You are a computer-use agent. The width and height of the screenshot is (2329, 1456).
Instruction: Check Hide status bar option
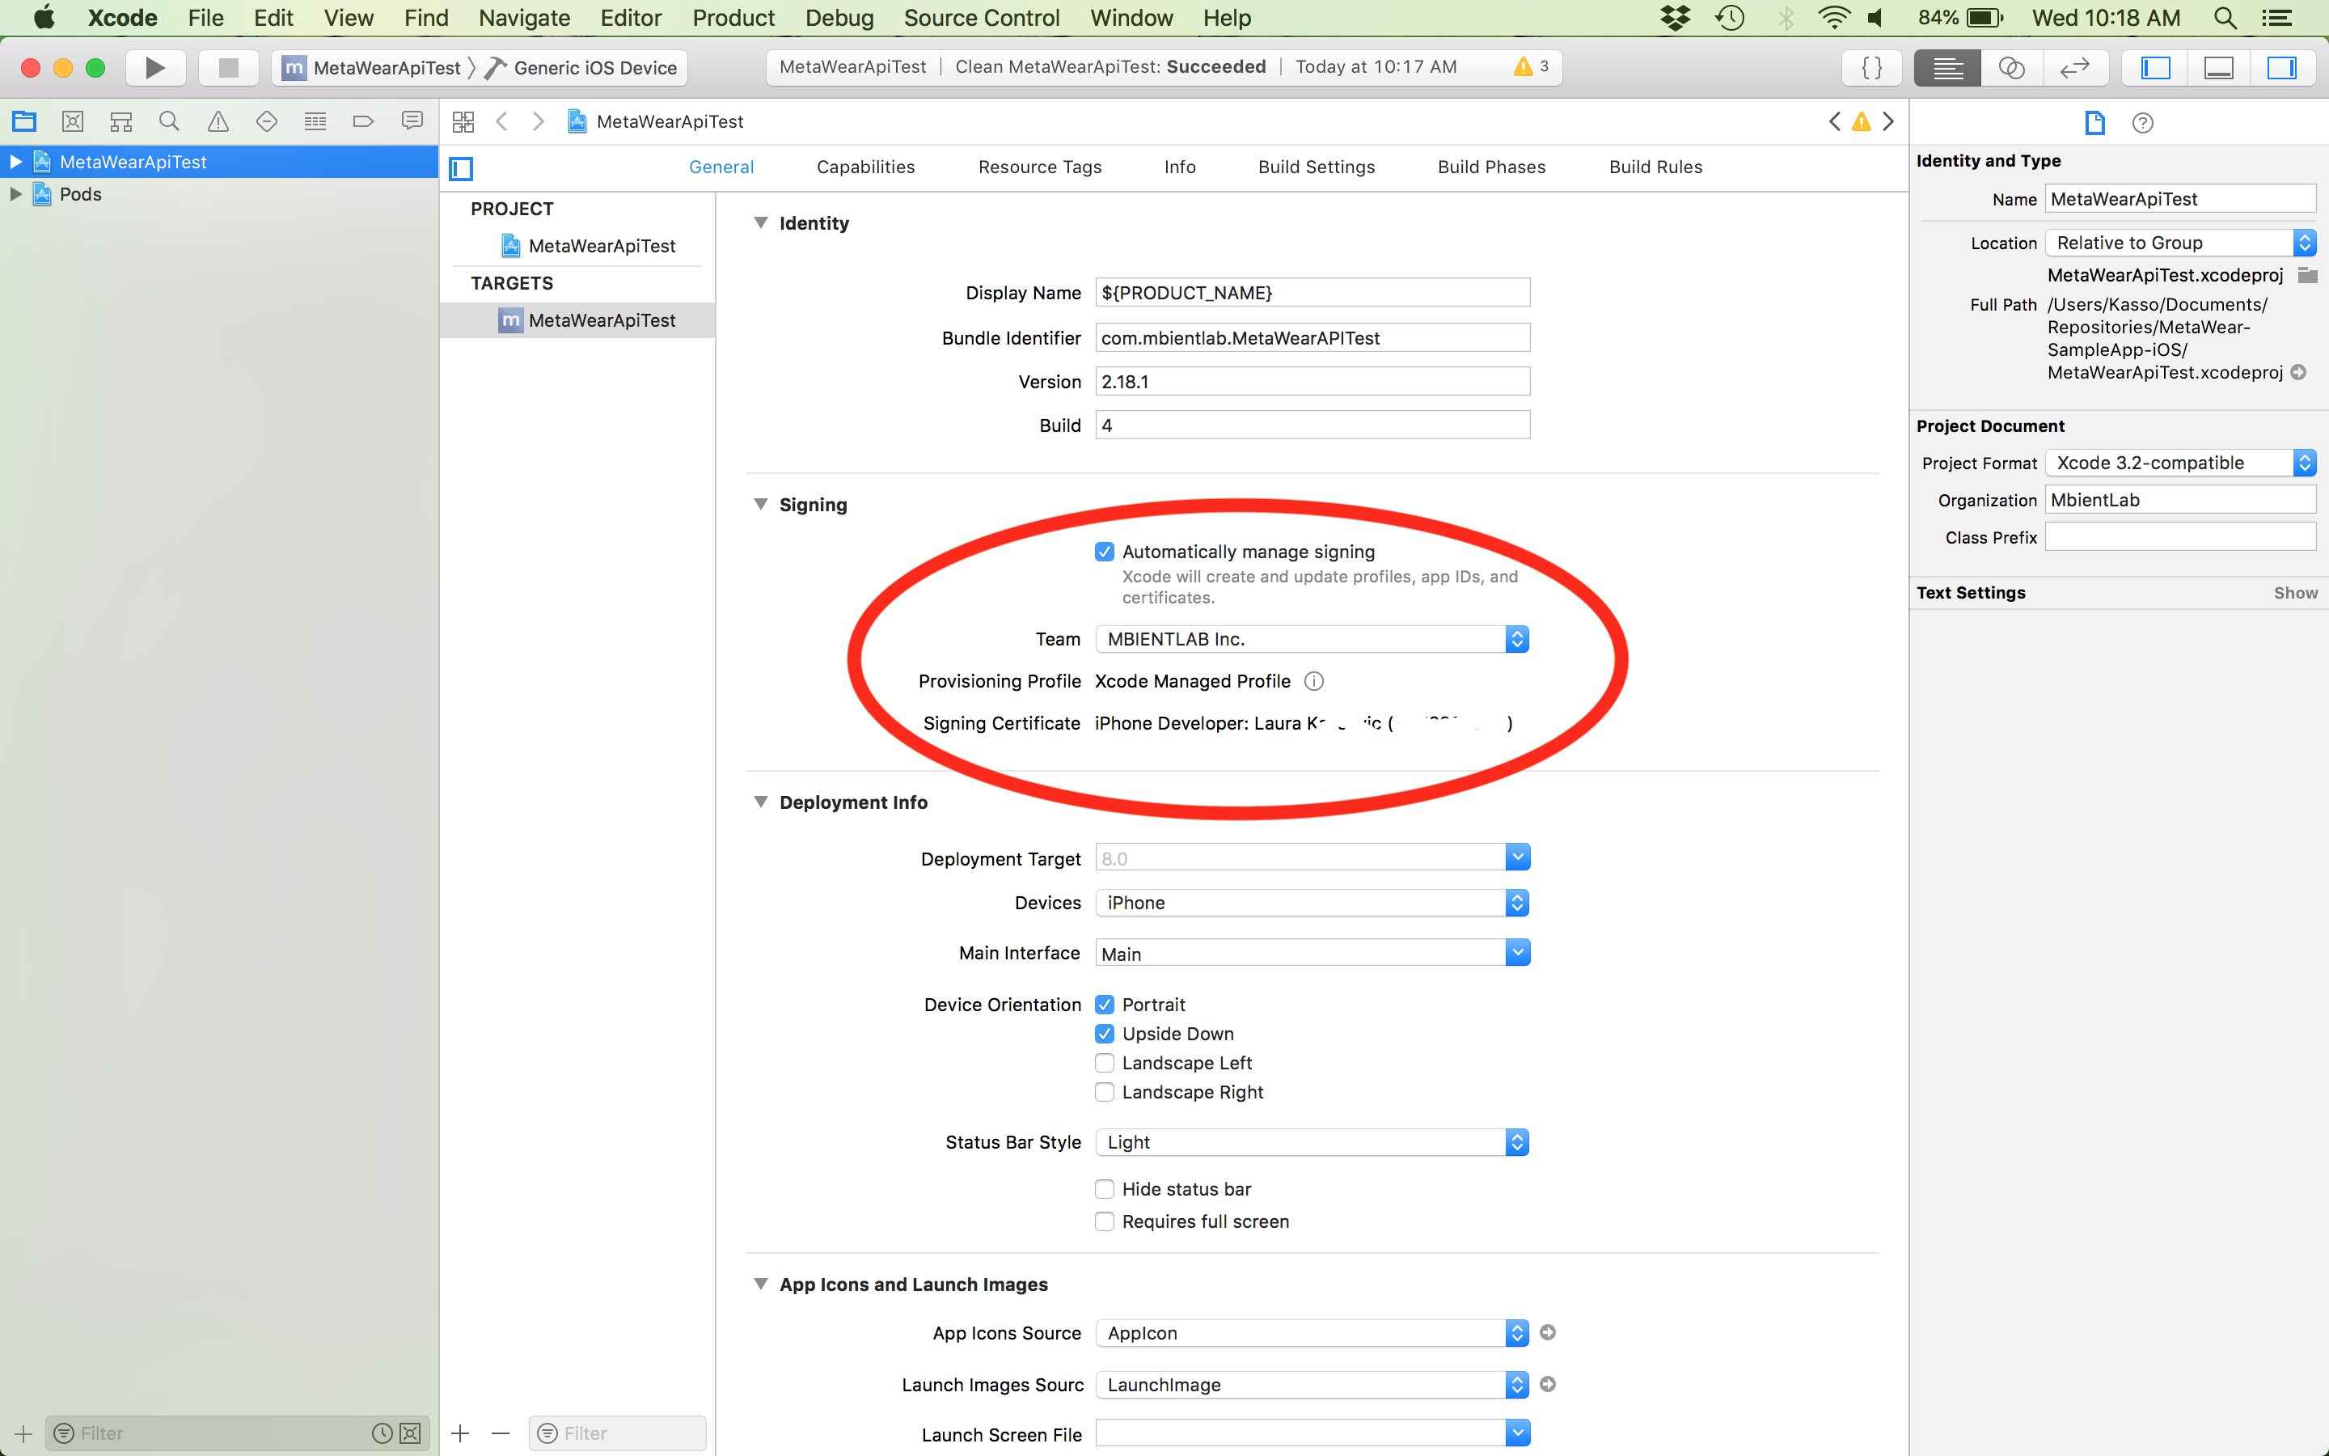point(1105,1189)
